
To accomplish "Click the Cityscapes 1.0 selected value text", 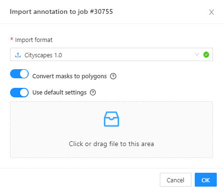I will 43,55.
